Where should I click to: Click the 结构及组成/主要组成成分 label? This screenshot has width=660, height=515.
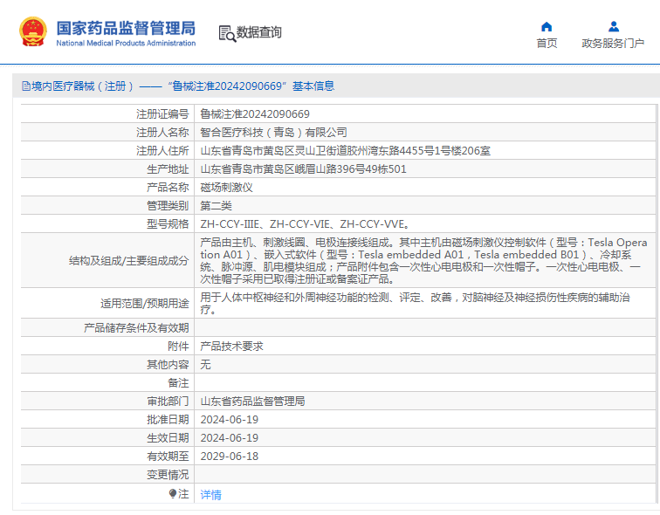(x=129, y=261)
